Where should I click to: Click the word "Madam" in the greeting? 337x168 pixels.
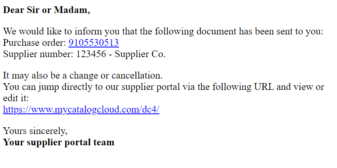[x=76, y=10]
